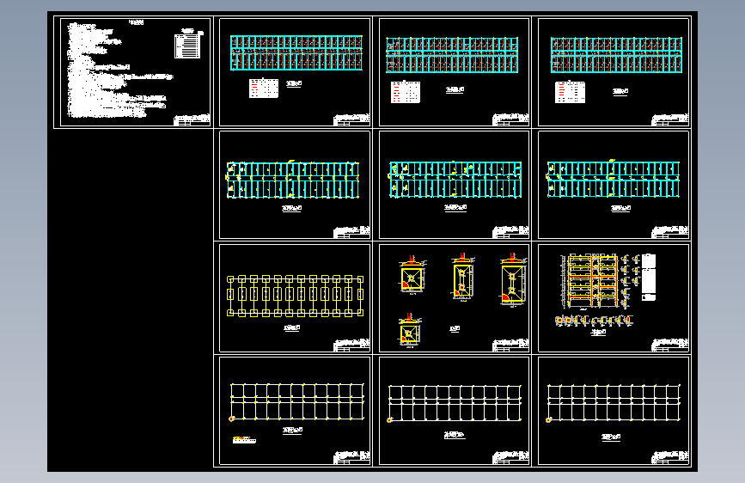
Task: Open the multi-story frame elevation sheet
Action: (614, 297)
